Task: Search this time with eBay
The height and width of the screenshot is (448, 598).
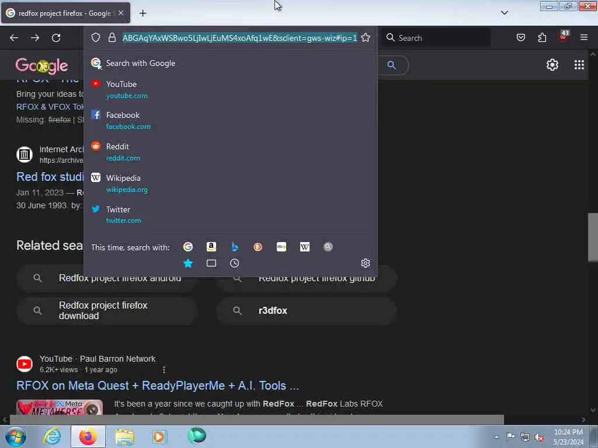Action: (x=281, y=247)
